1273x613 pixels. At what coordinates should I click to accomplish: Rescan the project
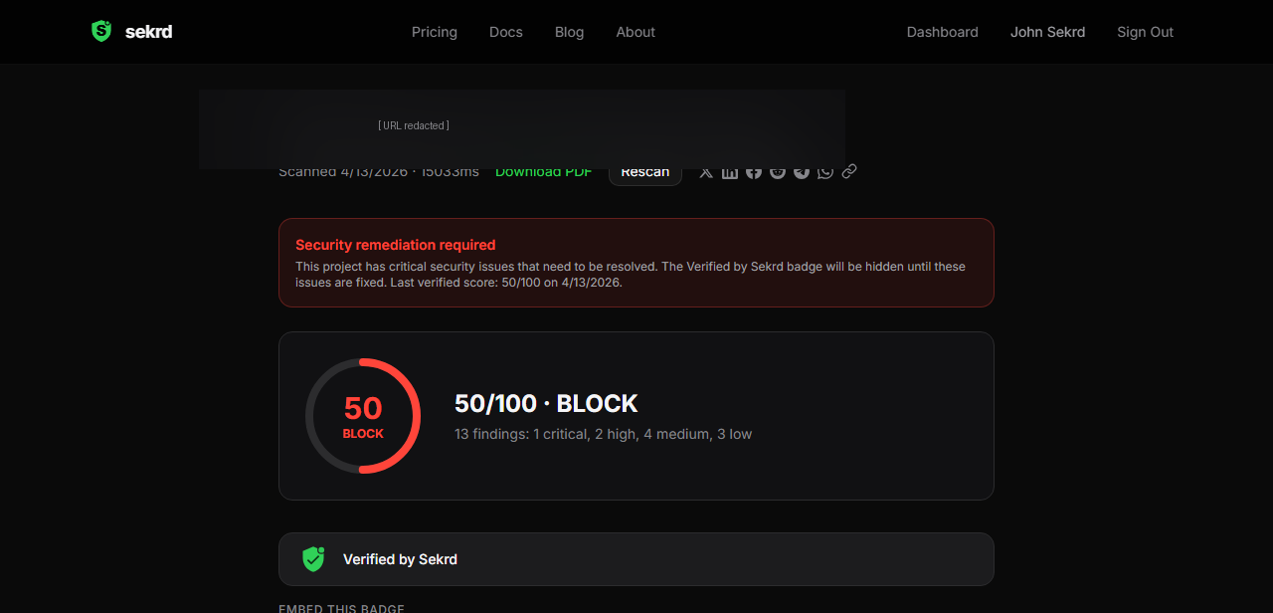point(644,171)
